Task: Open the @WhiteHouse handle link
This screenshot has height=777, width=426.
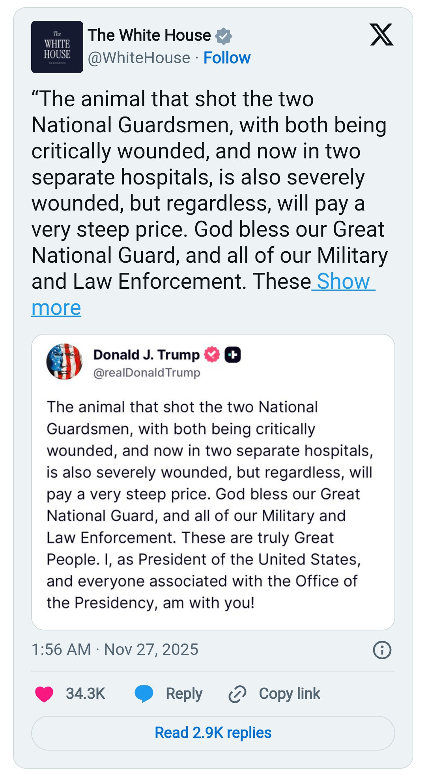Action: pyautogui.click(x=139, y=58)
